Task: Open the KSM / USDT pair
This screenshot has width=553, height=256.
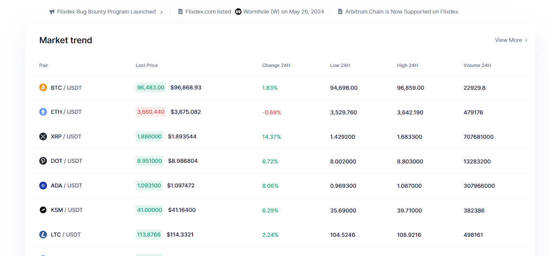Action: click(x=67, y=210)
